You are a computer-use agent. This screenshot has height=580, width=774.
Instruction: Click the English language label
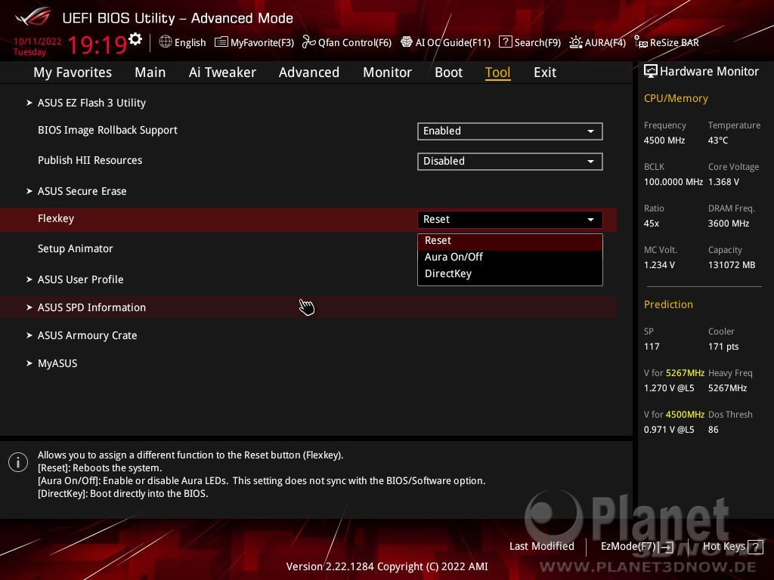190,42
